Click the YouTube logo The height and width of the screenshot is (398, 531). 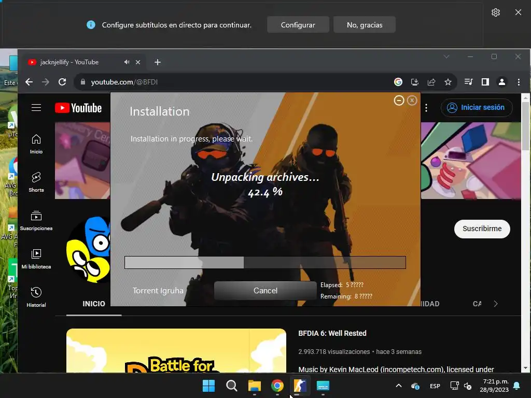[x=78, y=108]
